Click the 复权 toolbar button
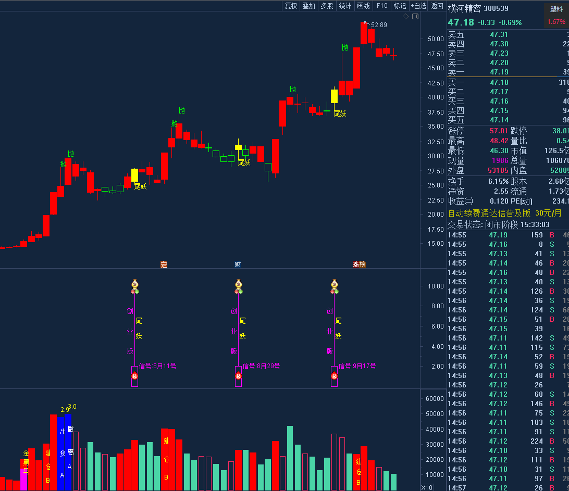569x491 pixels. [x=291, y=6]
